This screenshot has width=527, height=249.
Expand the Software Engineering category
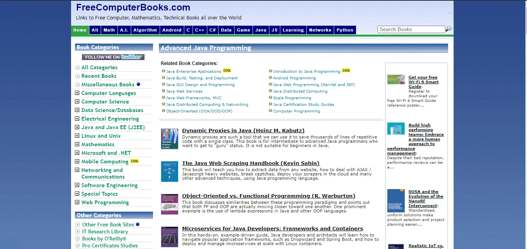(77, 185)
